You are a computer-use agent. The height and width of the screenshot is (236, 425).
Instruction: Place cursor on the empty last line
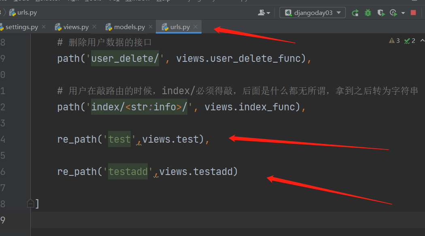pos(227,220)
